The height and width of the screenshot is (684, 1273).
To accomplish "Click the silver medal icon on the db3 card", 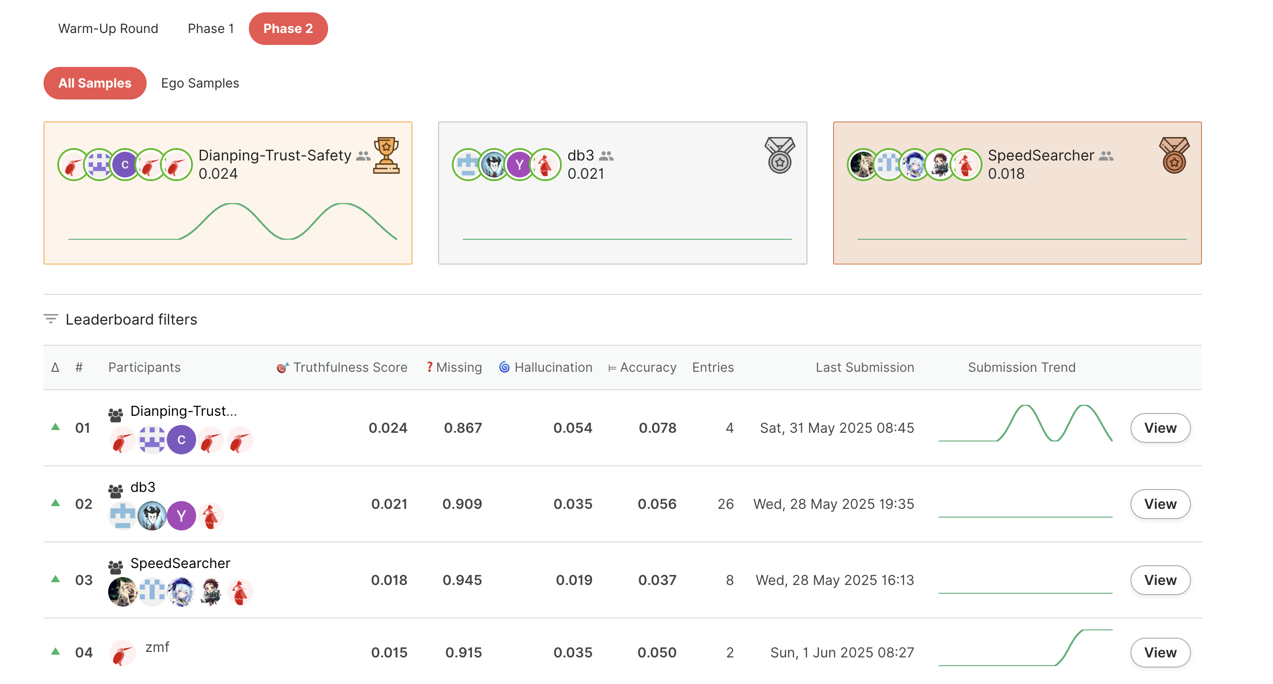I will tap(779, 155).
